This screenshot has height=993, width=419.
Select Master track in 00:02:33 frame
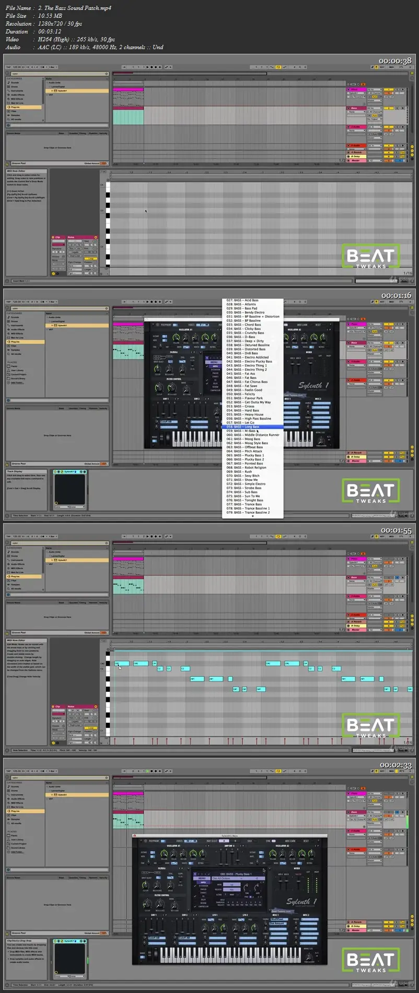click(x=356, y=930)
